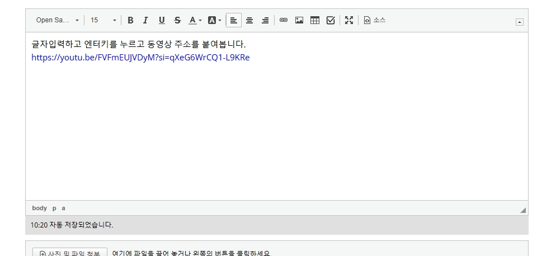This screenshot has width=556, height=256.
Task: Select the a element in the path bar
Action: [x=63, y=208]
